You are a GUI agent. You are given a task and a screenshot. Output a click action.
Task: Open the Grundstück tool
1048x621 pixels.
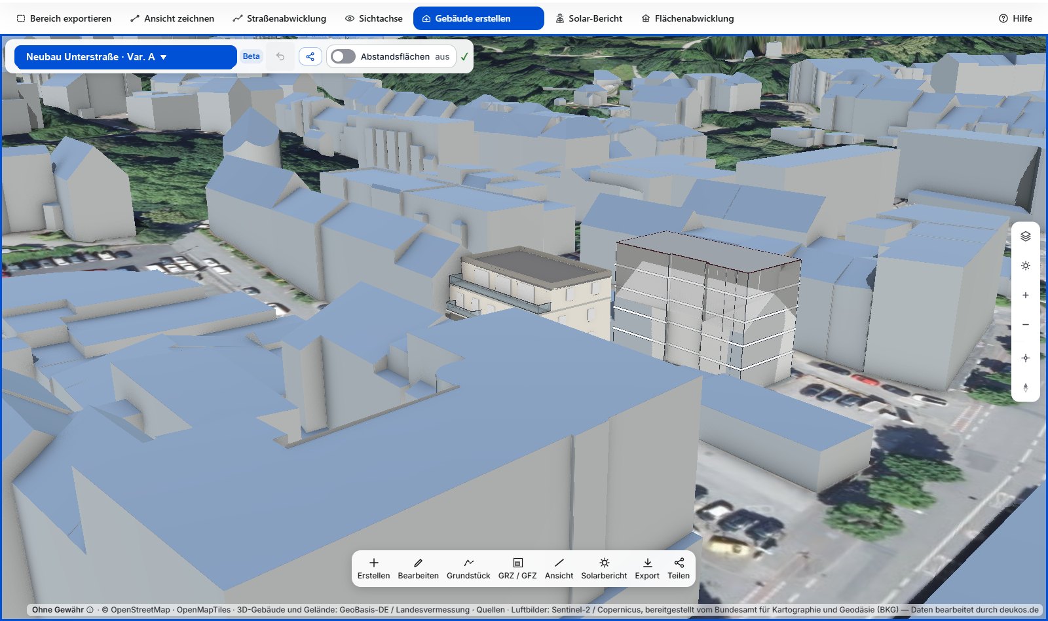(x=468, y=569)
